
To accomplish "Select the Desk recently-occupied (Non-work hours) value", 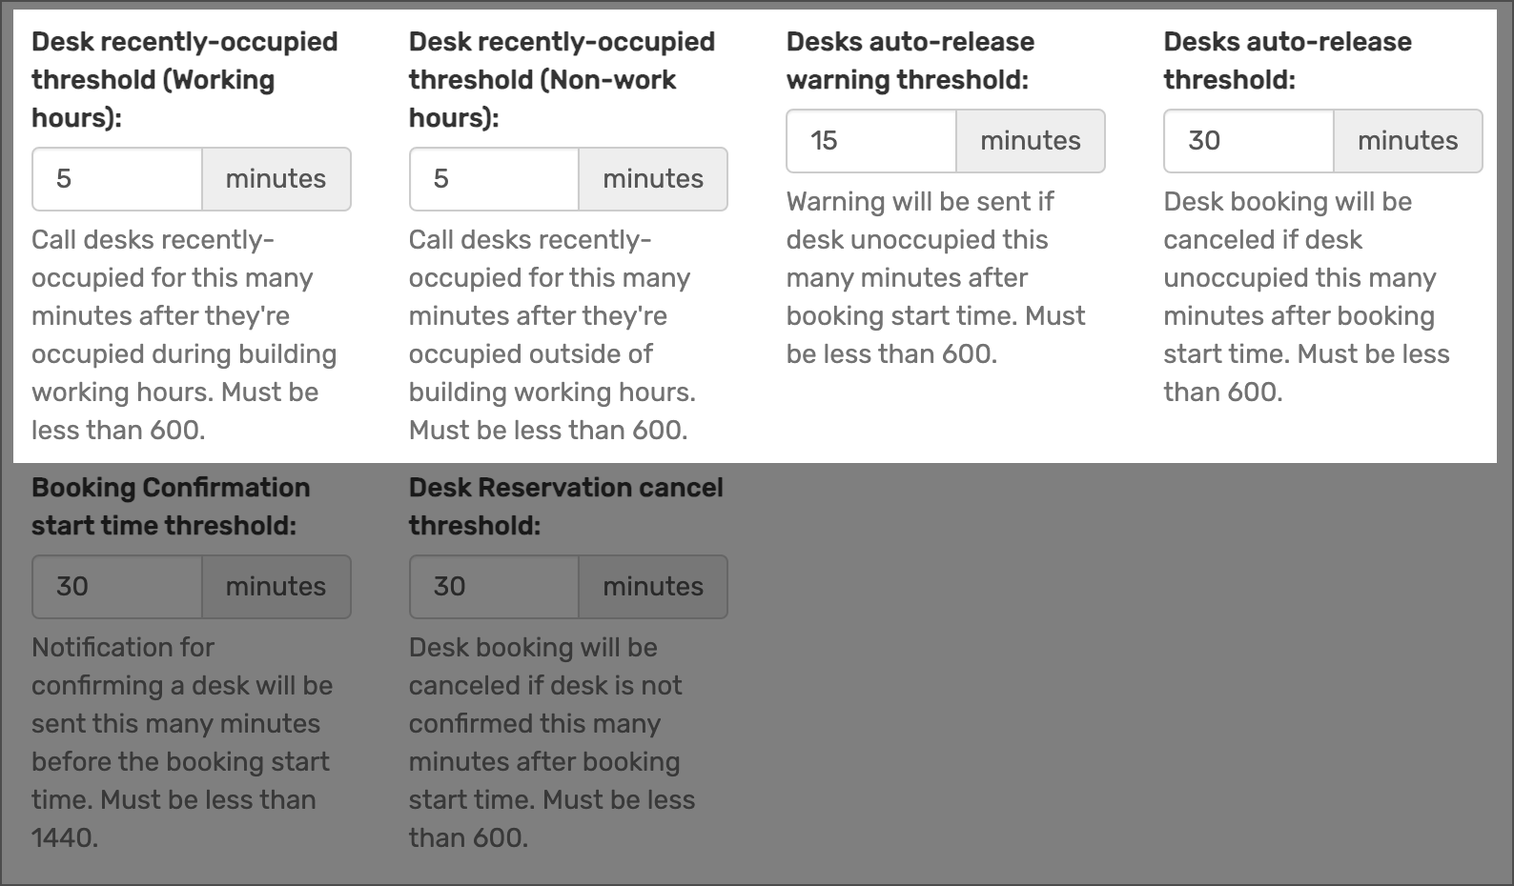I will pyautogui.click(x=492, y=179).
